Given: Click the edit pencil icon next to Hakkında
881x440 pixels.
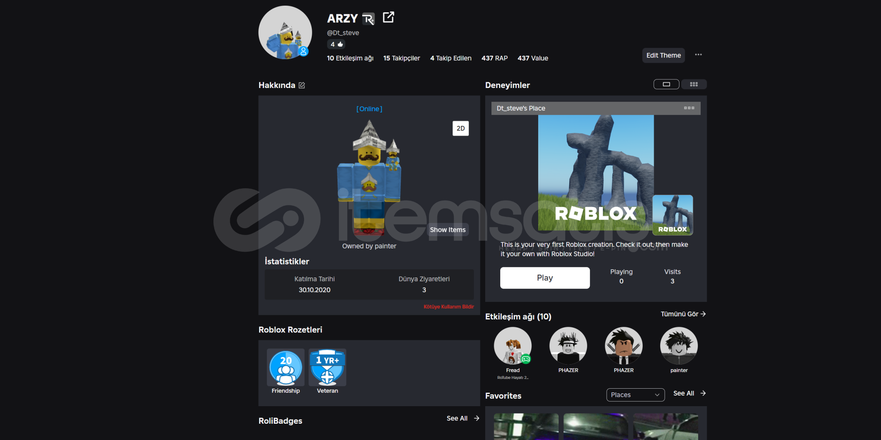Looking at the screenshot, I should click(302, 85).
